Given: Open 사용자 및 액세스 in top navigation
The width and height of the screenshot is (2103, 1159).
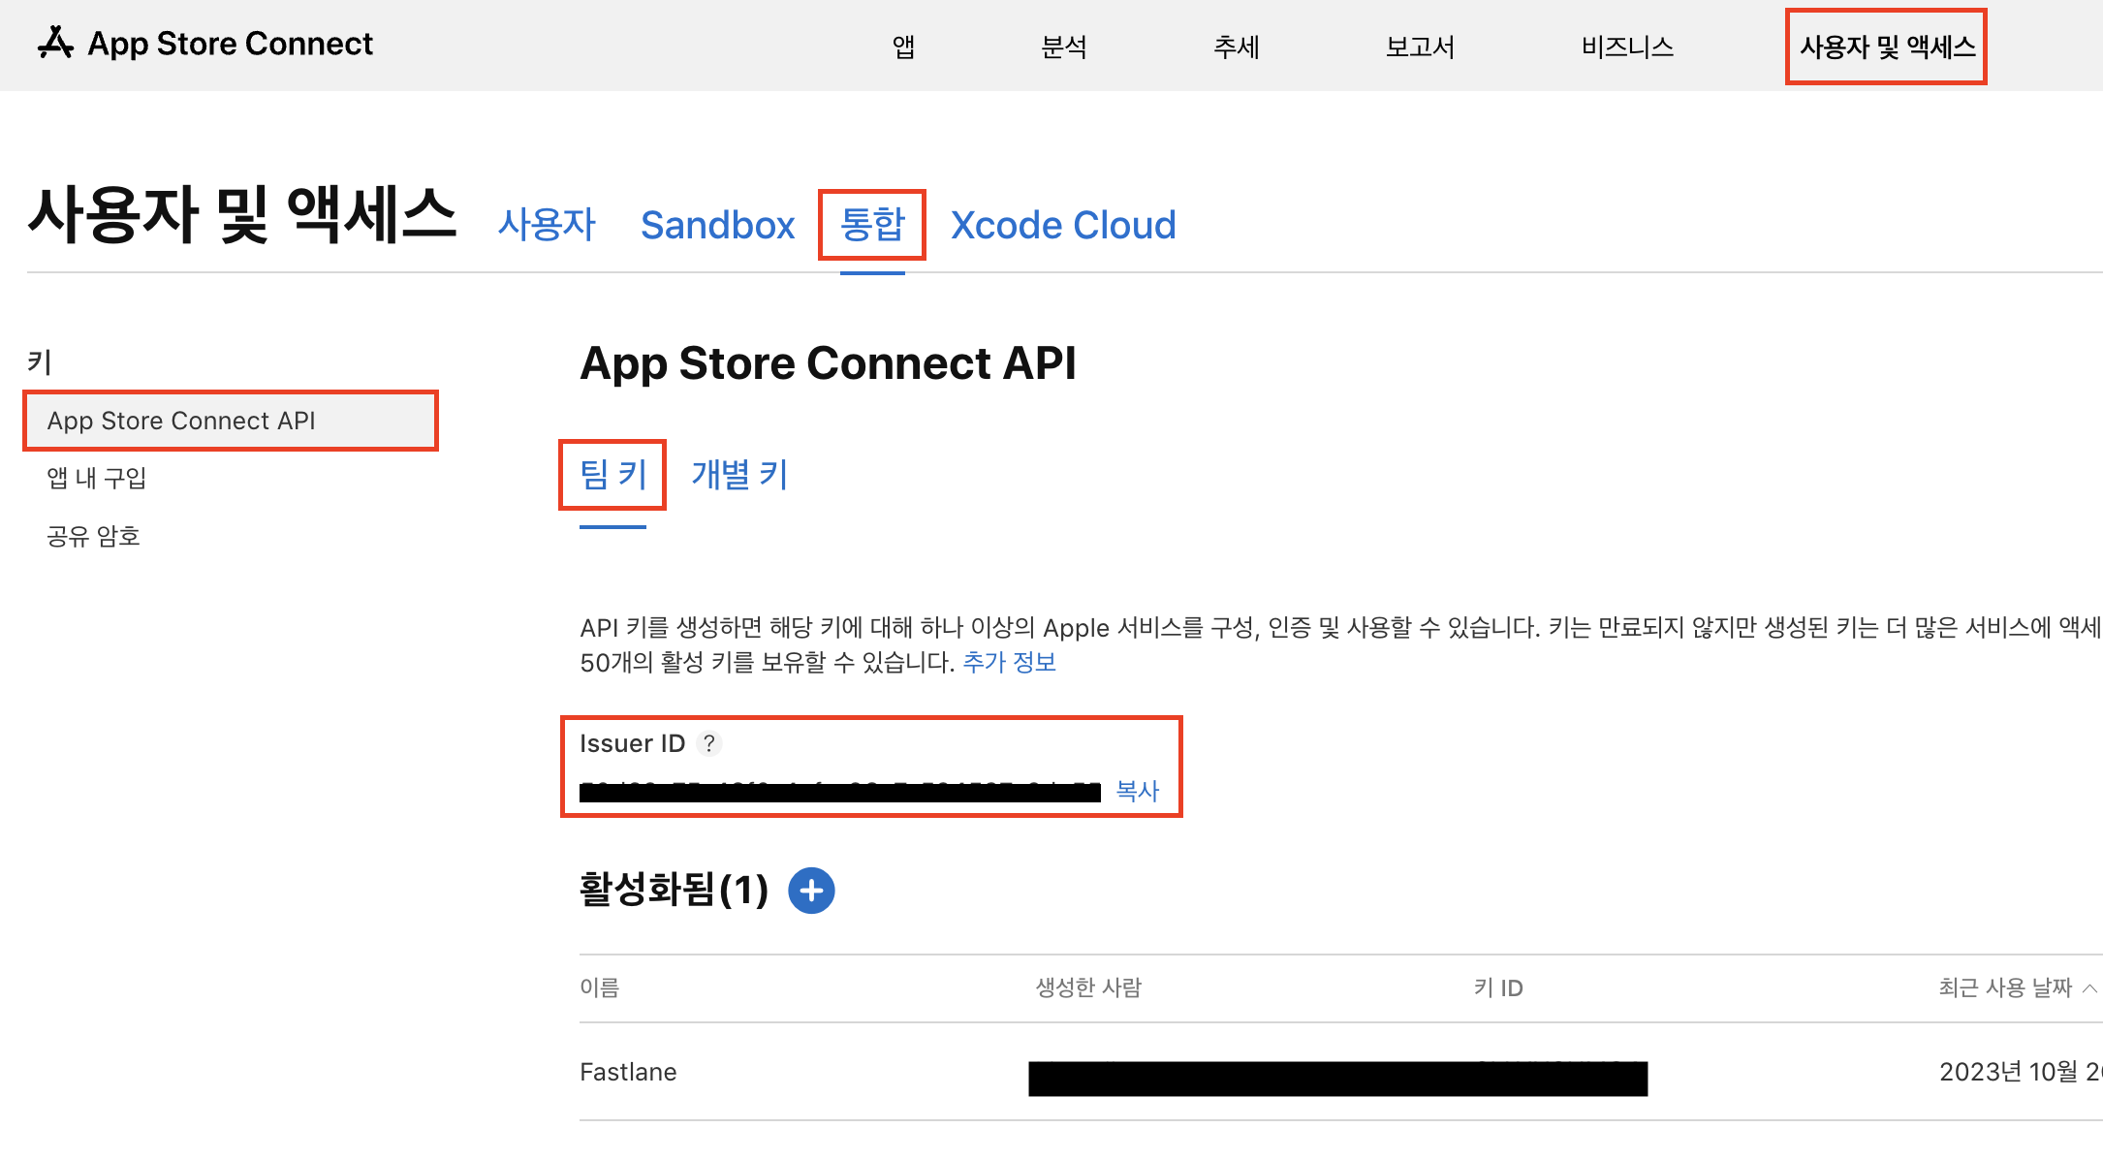Looking at the screenshot, I should (x=1886, y=47).
